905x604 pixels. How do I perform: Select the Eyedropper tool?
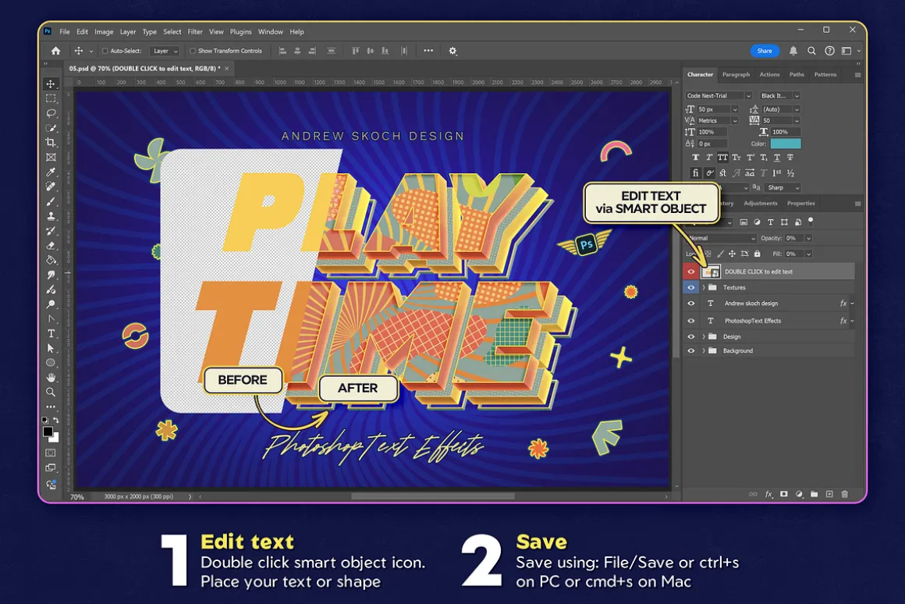[x=51, y=172]
